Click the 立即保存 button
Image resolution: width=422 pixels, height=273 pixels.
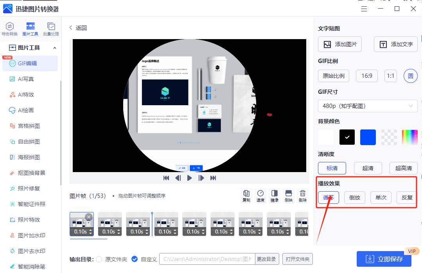384,259
